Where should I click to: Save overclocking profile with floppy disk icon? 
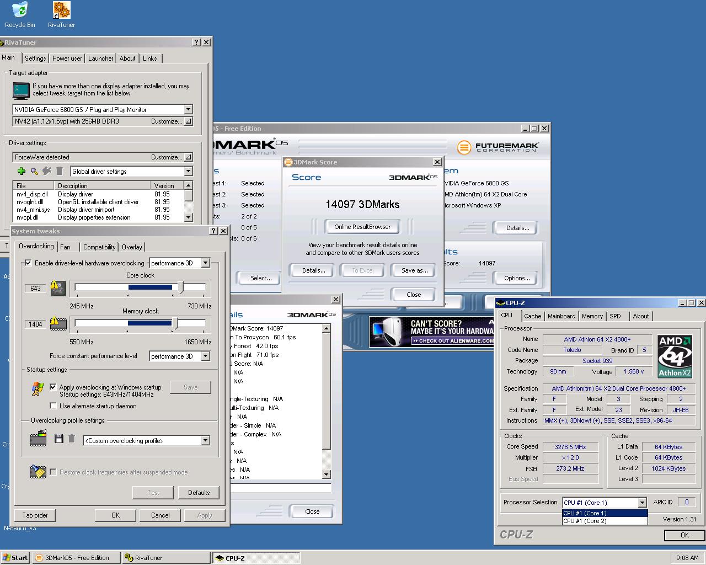[x=59, y=439]
